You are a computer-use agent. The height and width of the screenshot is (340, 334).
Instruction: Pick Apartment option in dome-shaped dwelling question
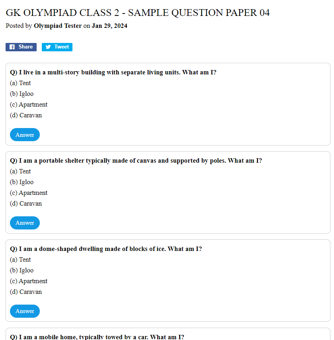pyautogui.click(x=29, y=281)
